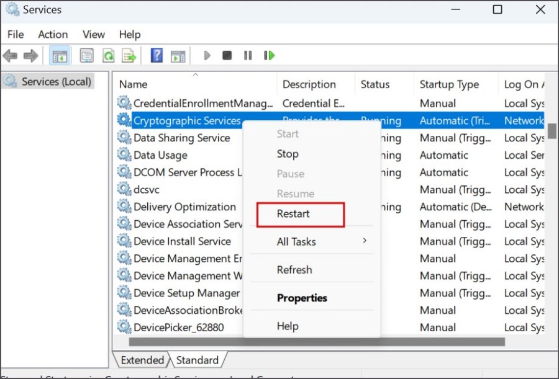
Task: Select the dcsvc service name
Action: coord(147,190)
